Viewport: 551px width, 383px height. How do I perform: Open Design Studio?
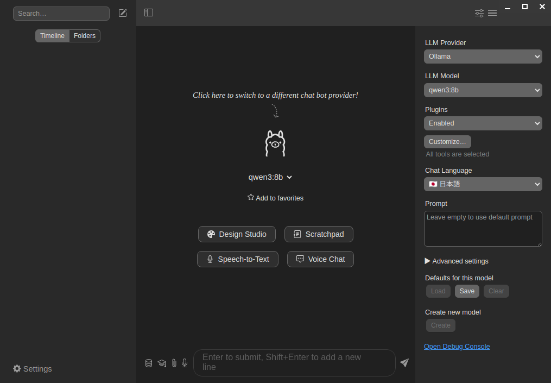pyautogui.click(x=237, y=234)
